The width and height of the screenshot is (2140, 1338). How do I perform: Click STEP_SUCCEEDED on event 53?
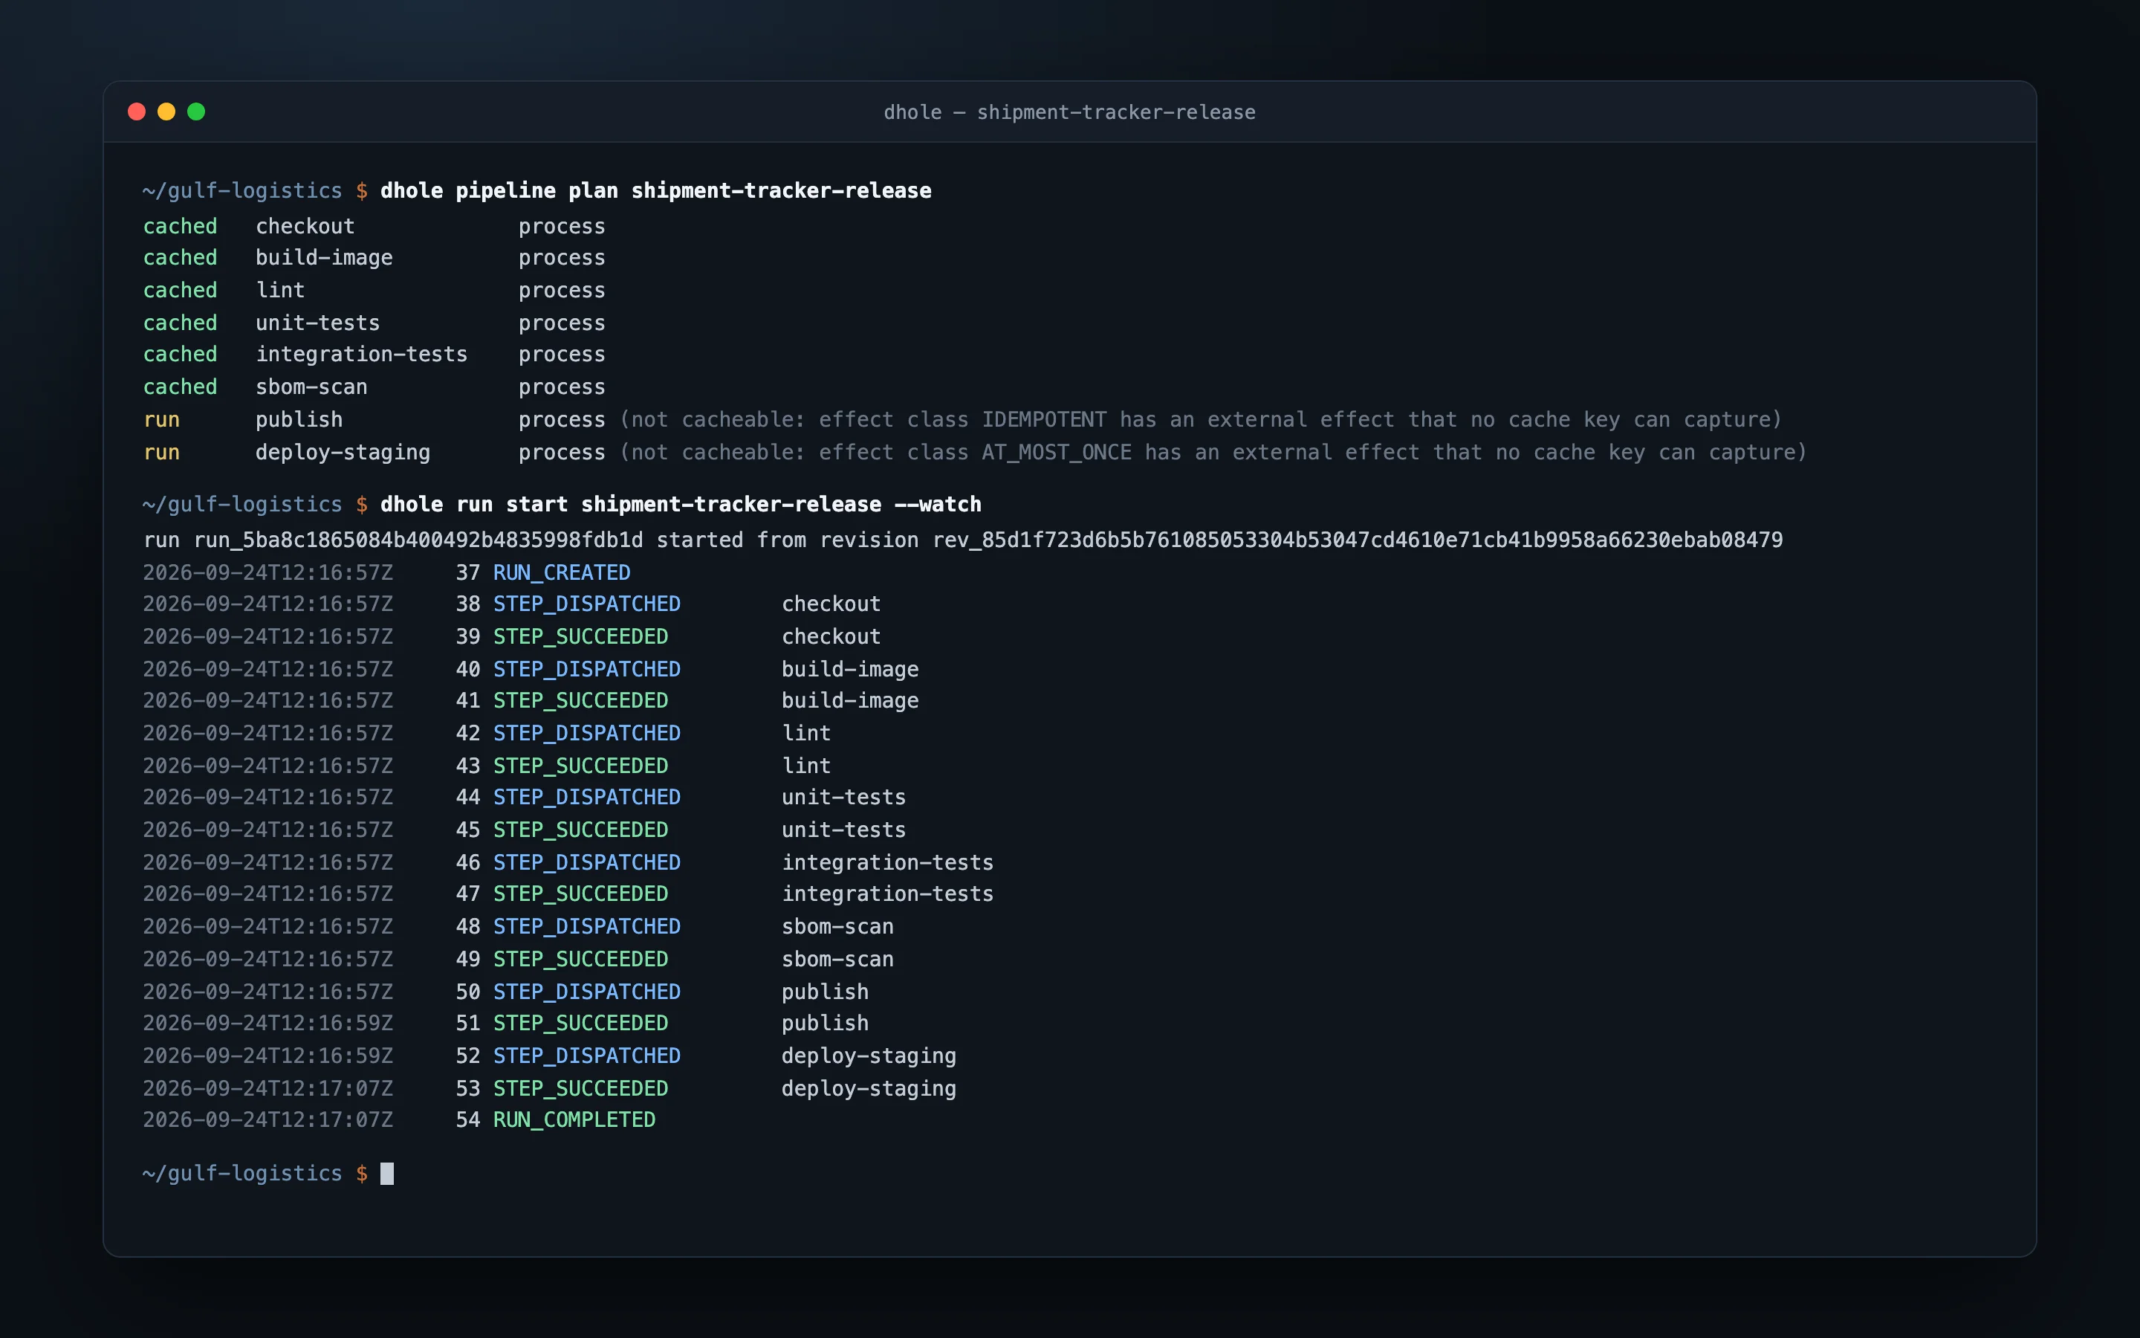(x=580, y=1087)
